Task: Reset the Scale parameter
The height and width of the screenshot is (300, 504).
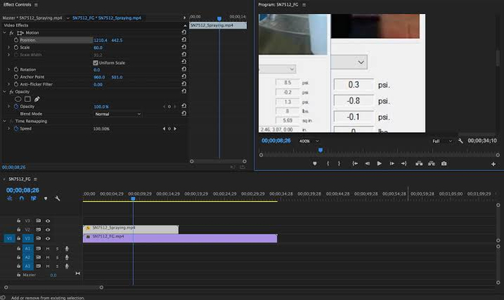Action: (184, 47)
